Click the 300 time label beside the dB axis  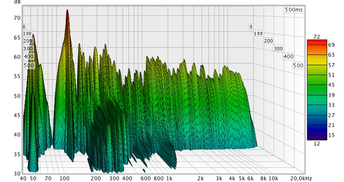click(x=28, y=49)
